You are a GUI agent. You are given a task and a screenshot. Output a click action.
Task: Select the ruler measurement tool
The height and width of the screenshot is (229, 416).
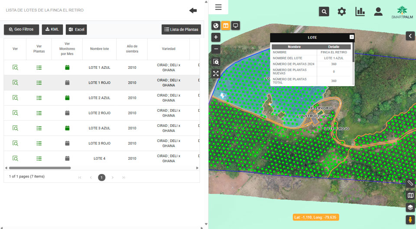pos(410,184)
